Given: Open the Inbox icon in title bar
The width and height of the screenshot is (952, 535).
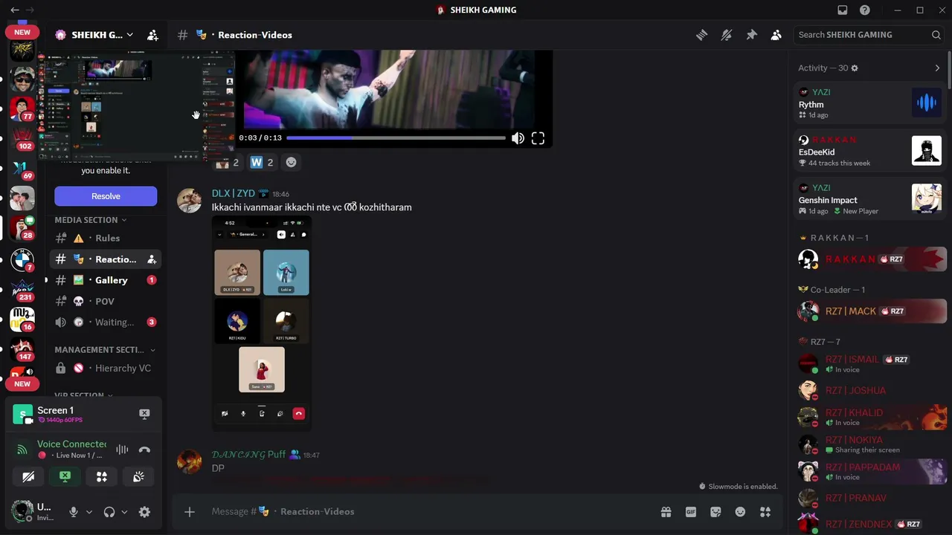Looking at the screenshot, I should (x=843, y=10).
